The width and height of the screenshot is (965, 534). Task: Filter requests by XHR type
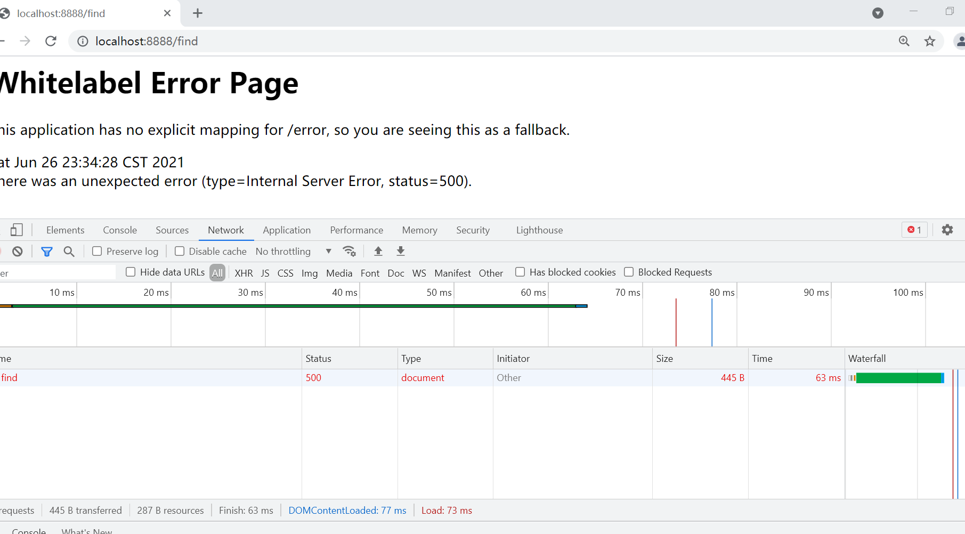244,273
